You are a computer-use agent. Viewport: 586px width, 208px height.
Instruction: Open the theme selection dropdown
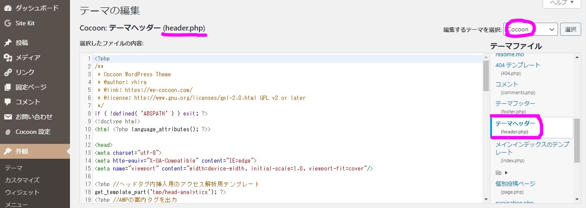[531, 30]
